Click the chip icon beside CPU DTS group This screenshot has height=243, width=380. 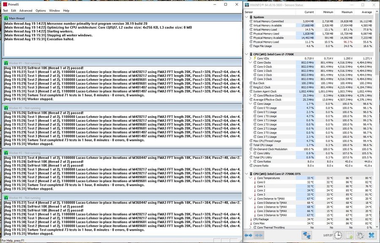(x=251, y=174)
